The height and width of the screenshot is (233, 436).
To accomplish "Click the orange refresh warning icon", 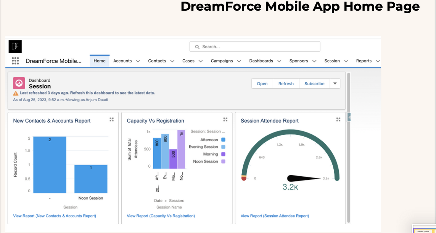I will 16,93.
